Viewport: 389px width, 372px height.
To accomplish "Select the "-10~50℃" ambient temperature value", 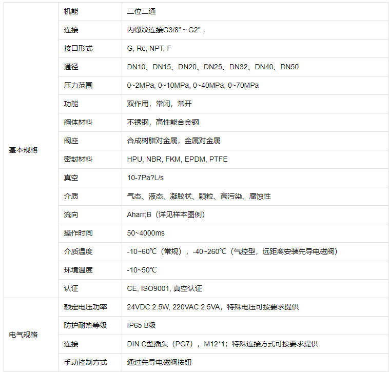I will [142, 270].
